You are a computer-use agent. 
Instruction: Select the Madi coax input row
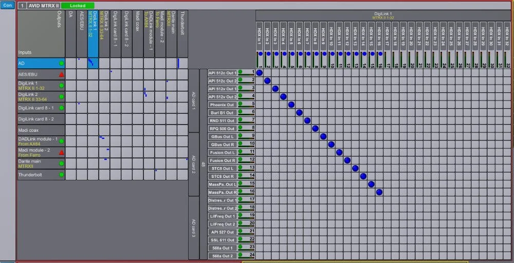[x=41, y=130]
